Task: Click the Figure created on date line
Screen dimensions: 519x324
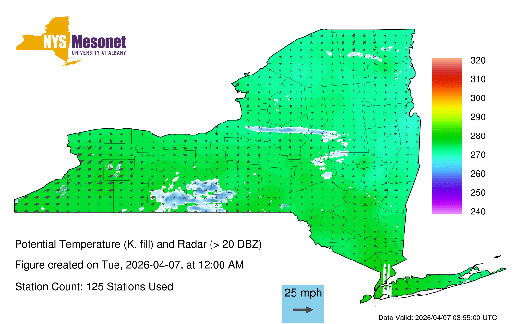Action: (x=129, y=265)
